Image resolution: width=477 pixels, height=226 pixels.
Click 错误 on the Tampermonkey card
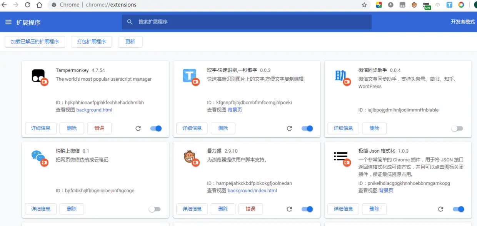(x=99, y=128)
